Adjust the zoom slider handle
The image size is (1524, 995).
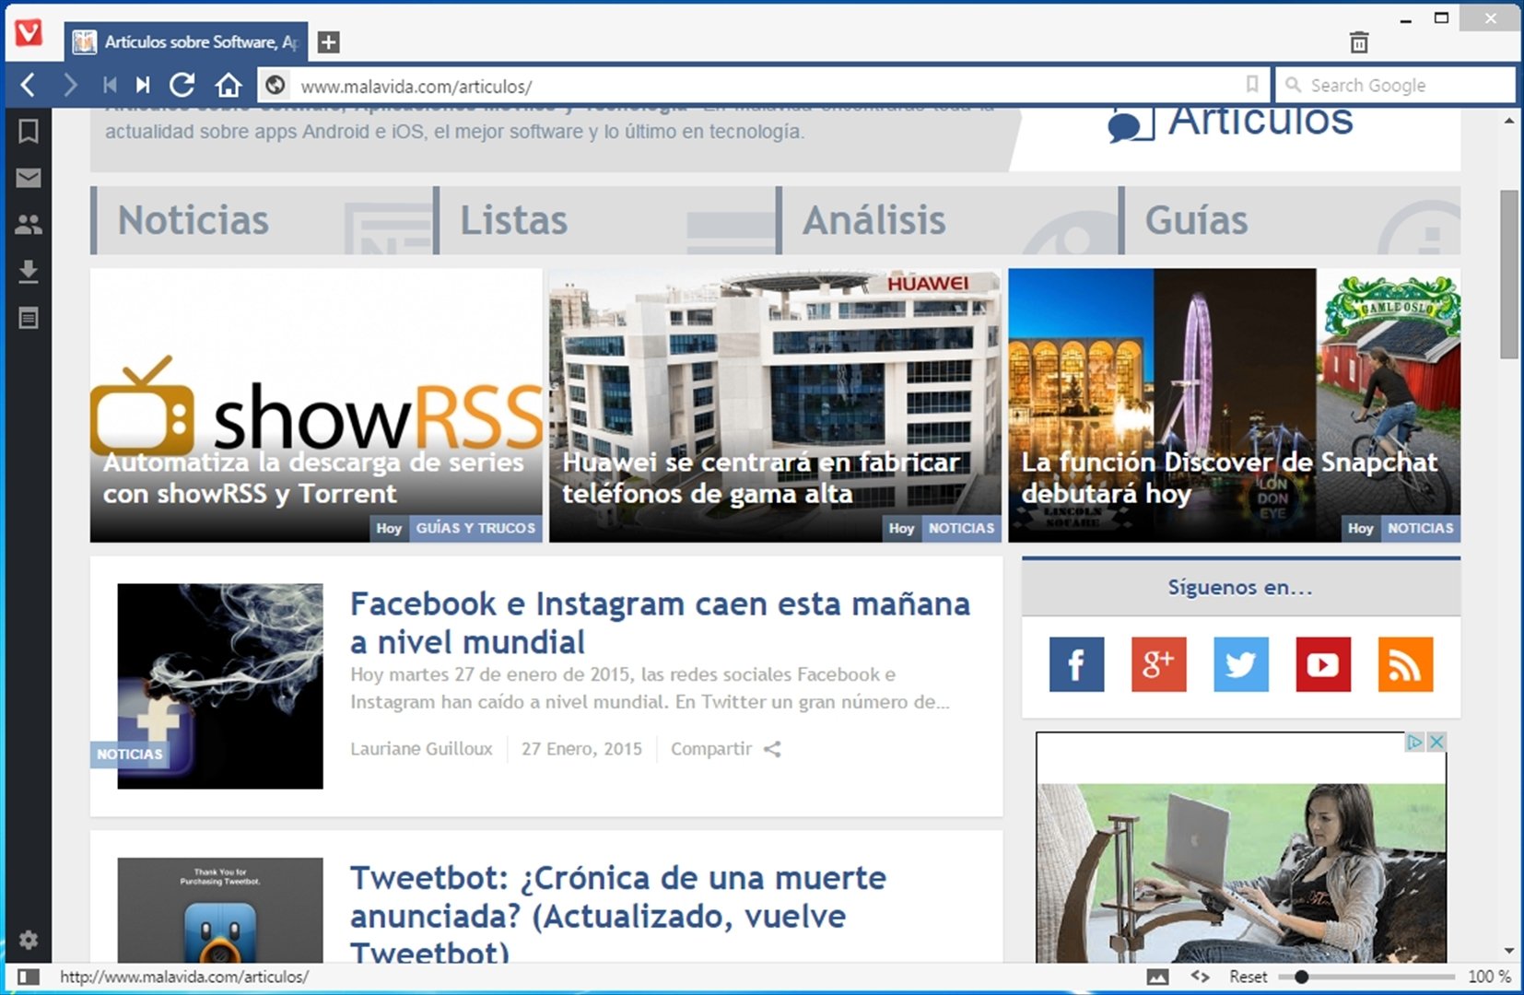(1301, 977)
